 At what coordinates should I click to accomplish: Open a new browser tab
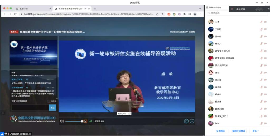[95, 9]
